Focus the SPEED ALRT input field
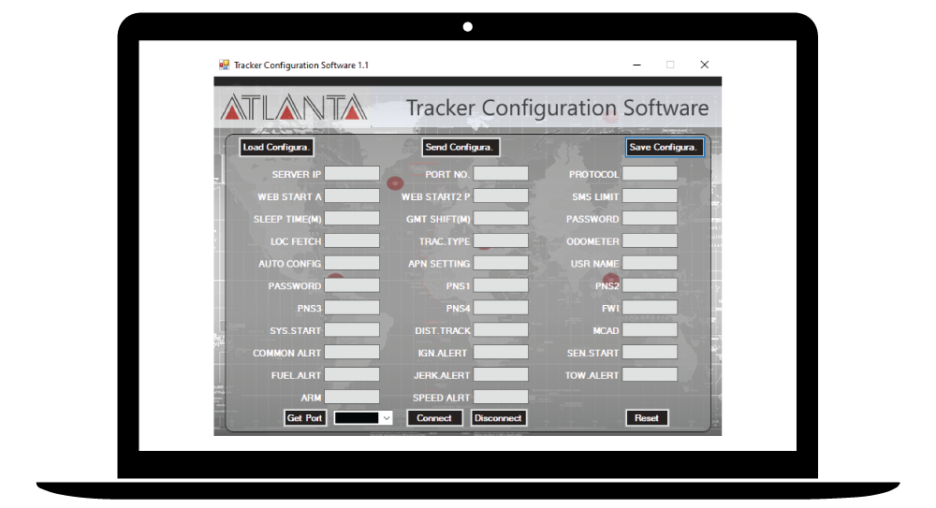 [x=501, y=398]
